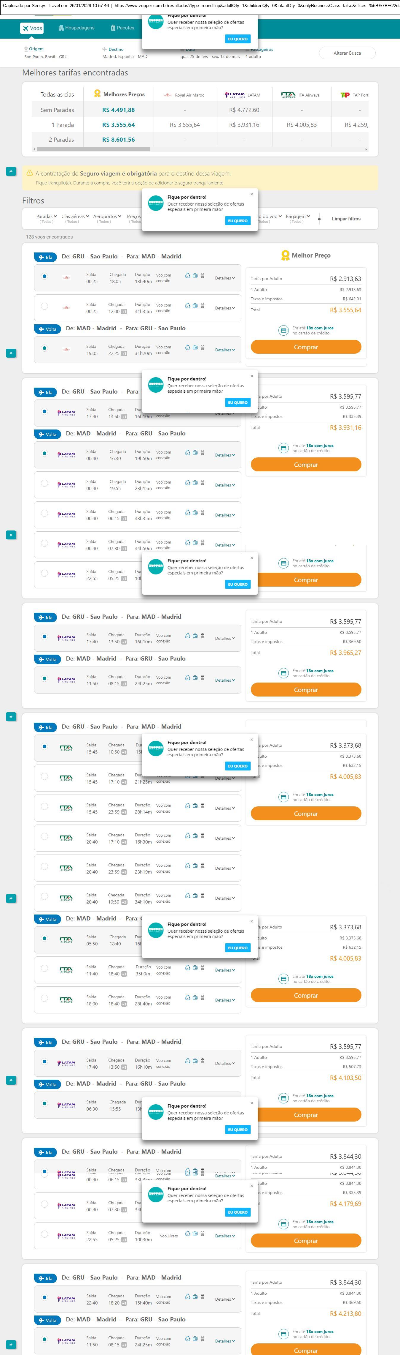The image size is (400, 1355).
Task: Open the Paradas filter dropdown
Action: point(46,216)
